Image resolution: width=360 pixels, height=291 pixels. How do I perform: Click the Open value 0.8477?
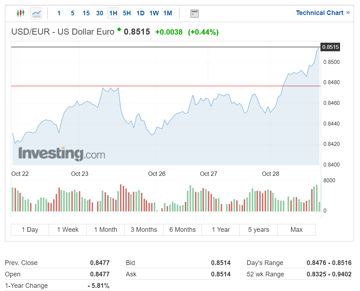pos(100,274)
